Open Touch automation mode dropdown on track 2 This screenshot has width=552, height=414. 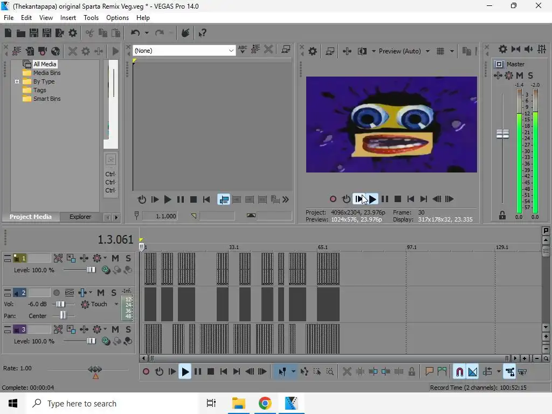click(116, 304)
